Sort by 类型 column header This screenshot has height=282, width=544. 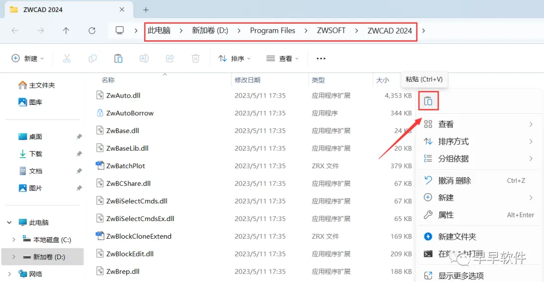318,80
